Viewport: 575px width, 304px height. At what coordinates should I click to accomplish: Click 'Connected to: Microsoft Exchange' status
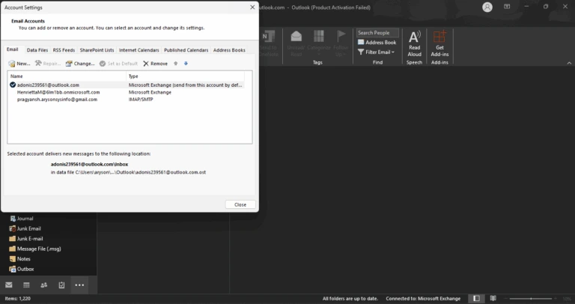[x=423, y=299]
